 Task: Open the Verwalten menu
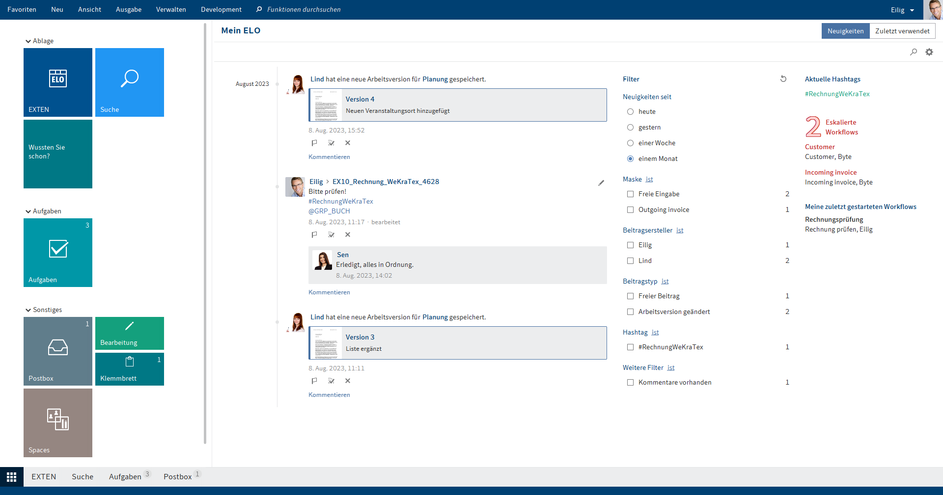(171, 10)
